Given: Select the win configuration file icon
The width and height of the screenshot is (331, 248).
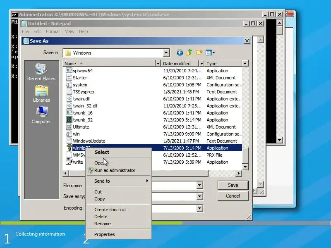Looking at the screenshot, I should (x=68, y=134).
